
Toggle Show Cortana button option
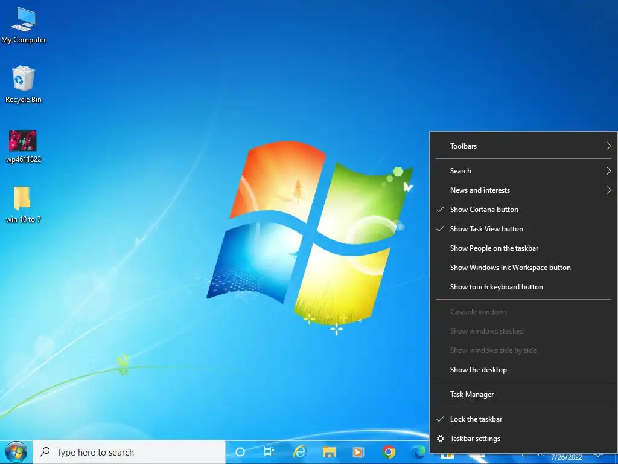click(x=523, y=210)
